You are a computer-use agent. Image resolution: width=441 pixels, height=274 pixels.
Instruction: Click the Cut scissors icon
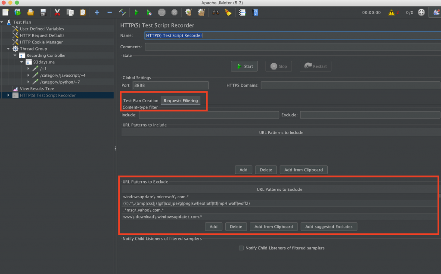pos(57,12)
